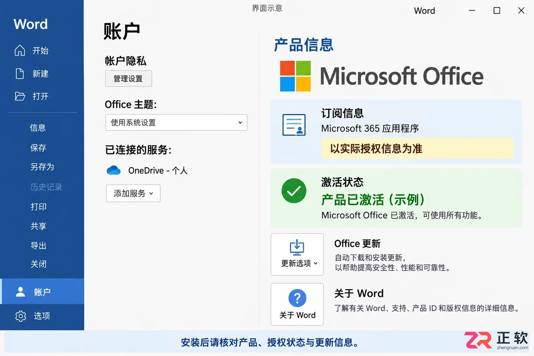Image resolution: width=534 pixels, height=356 pixels.
Task: Select 打开 in the sidebar
Action: 40,96
